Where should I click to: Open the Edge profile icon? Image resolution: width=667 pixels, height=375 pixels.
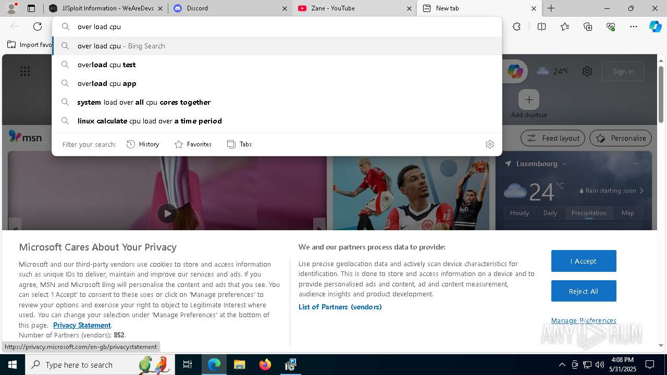coord(11,8)
